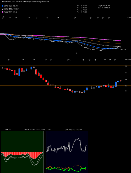Screen dimensions: 131x173
Task: Click the magenta DOW PT legend swatch
Action: (3, 12)
